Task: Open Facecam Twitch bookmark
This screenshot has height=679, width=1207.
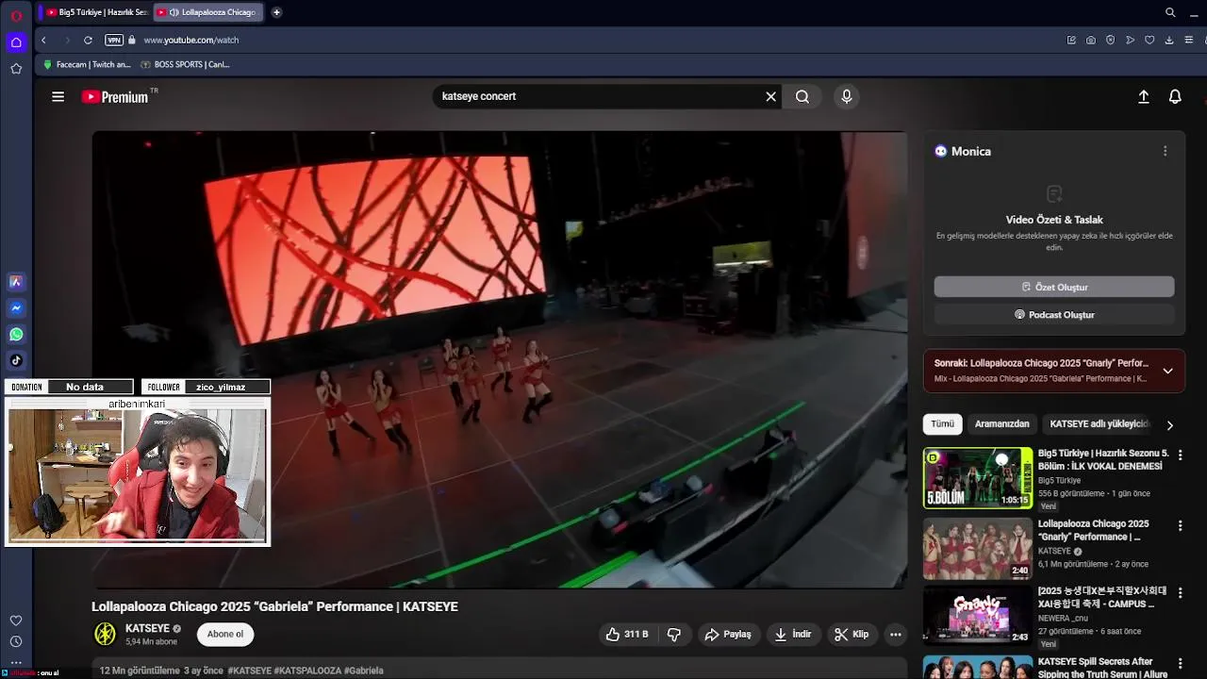Action: [87, 65]
